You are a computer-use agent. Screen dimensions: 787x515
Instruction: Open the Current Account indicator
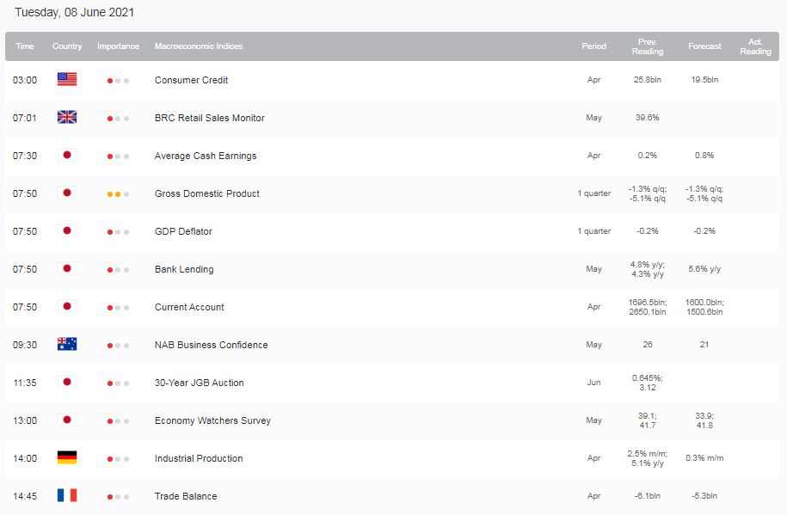point(189,307)
